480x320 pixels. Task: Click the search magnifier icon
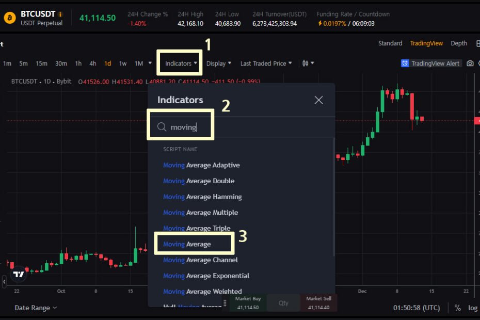point(162,127)
